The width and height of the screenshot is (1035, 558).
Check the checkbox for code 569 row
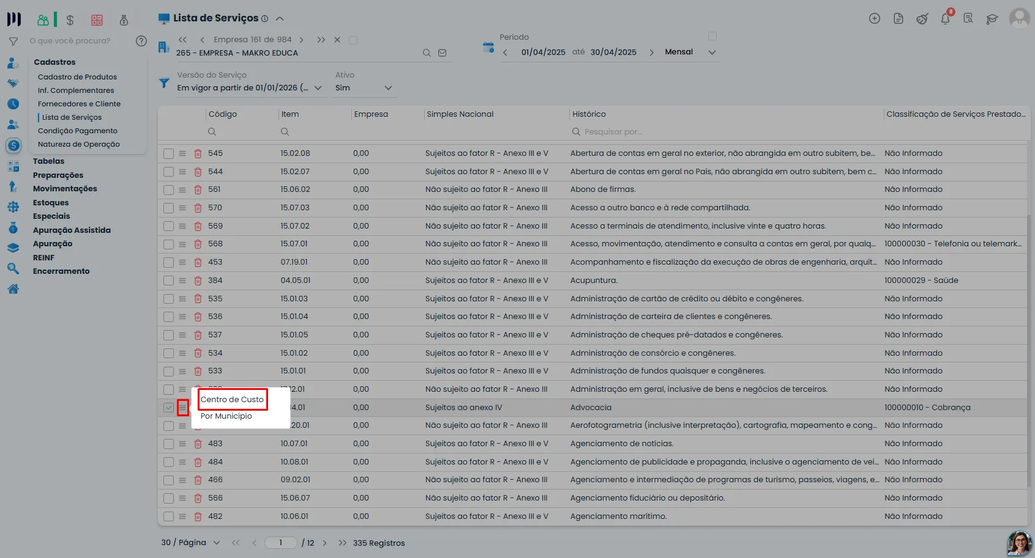168,226
